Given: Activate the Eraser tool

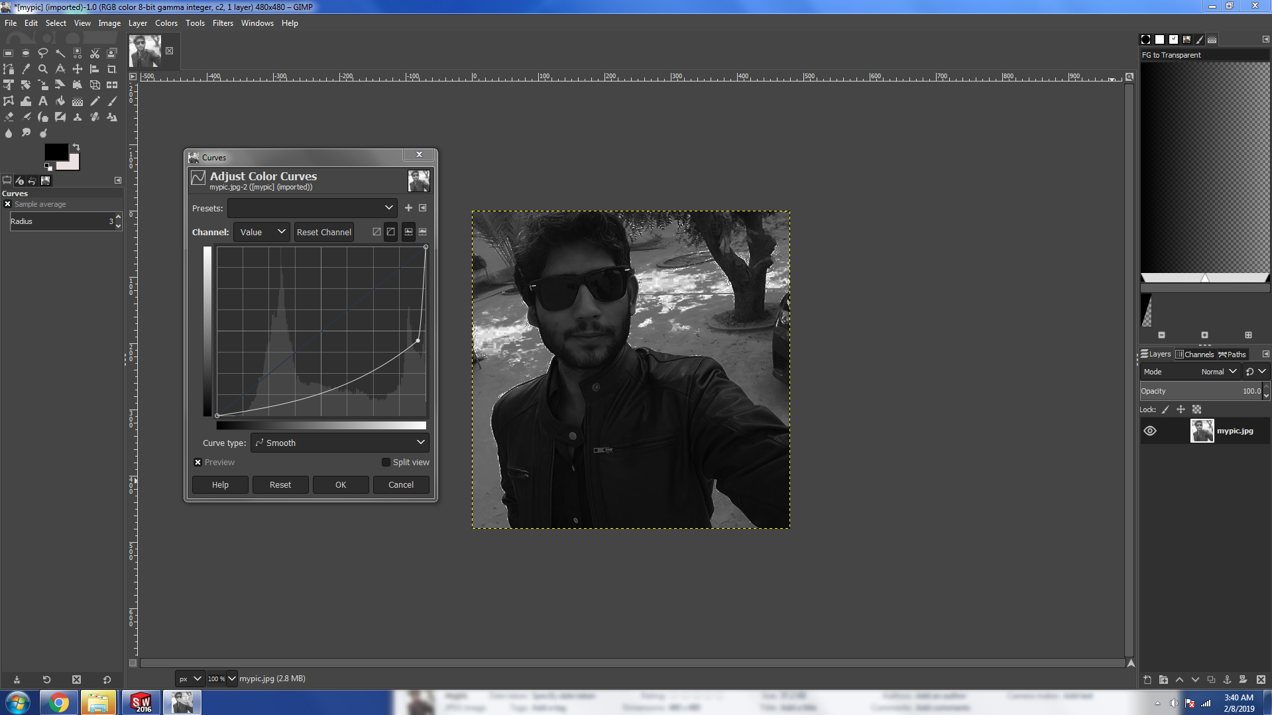Looking at the screenshot, I should tap(9, 117).
